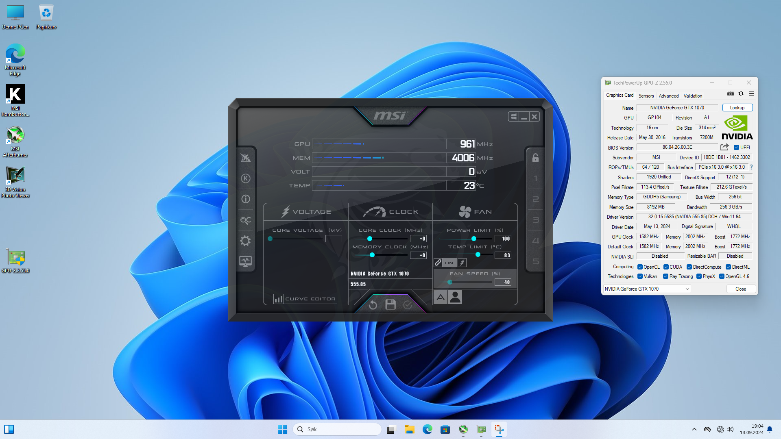Open the Fan panel header
The width and height of the screenshot is (781, 439).
(x=475, y=212)
